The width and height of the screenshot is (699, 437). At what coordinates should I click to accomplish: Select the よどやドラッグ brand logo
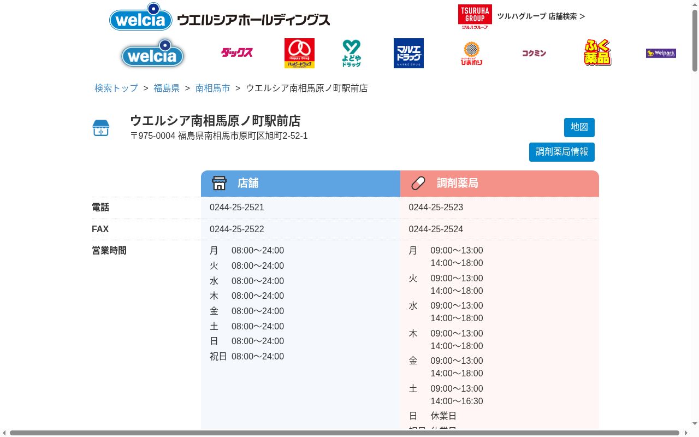351,53
